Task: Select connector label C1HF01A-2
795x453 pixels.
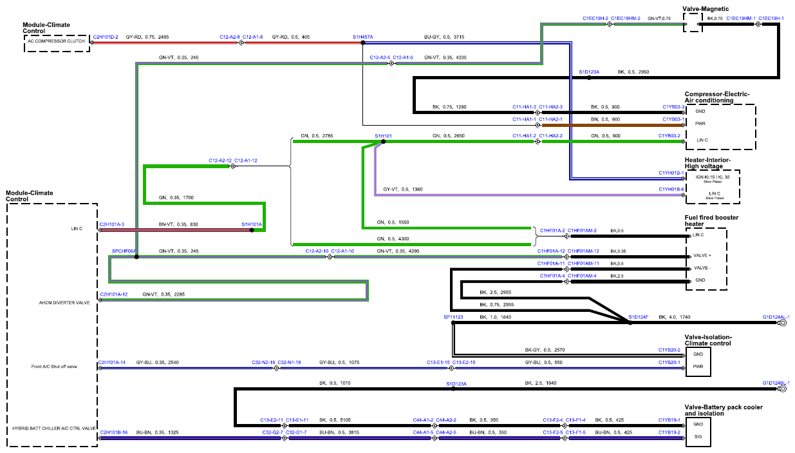Action: [x=552, y=230]
